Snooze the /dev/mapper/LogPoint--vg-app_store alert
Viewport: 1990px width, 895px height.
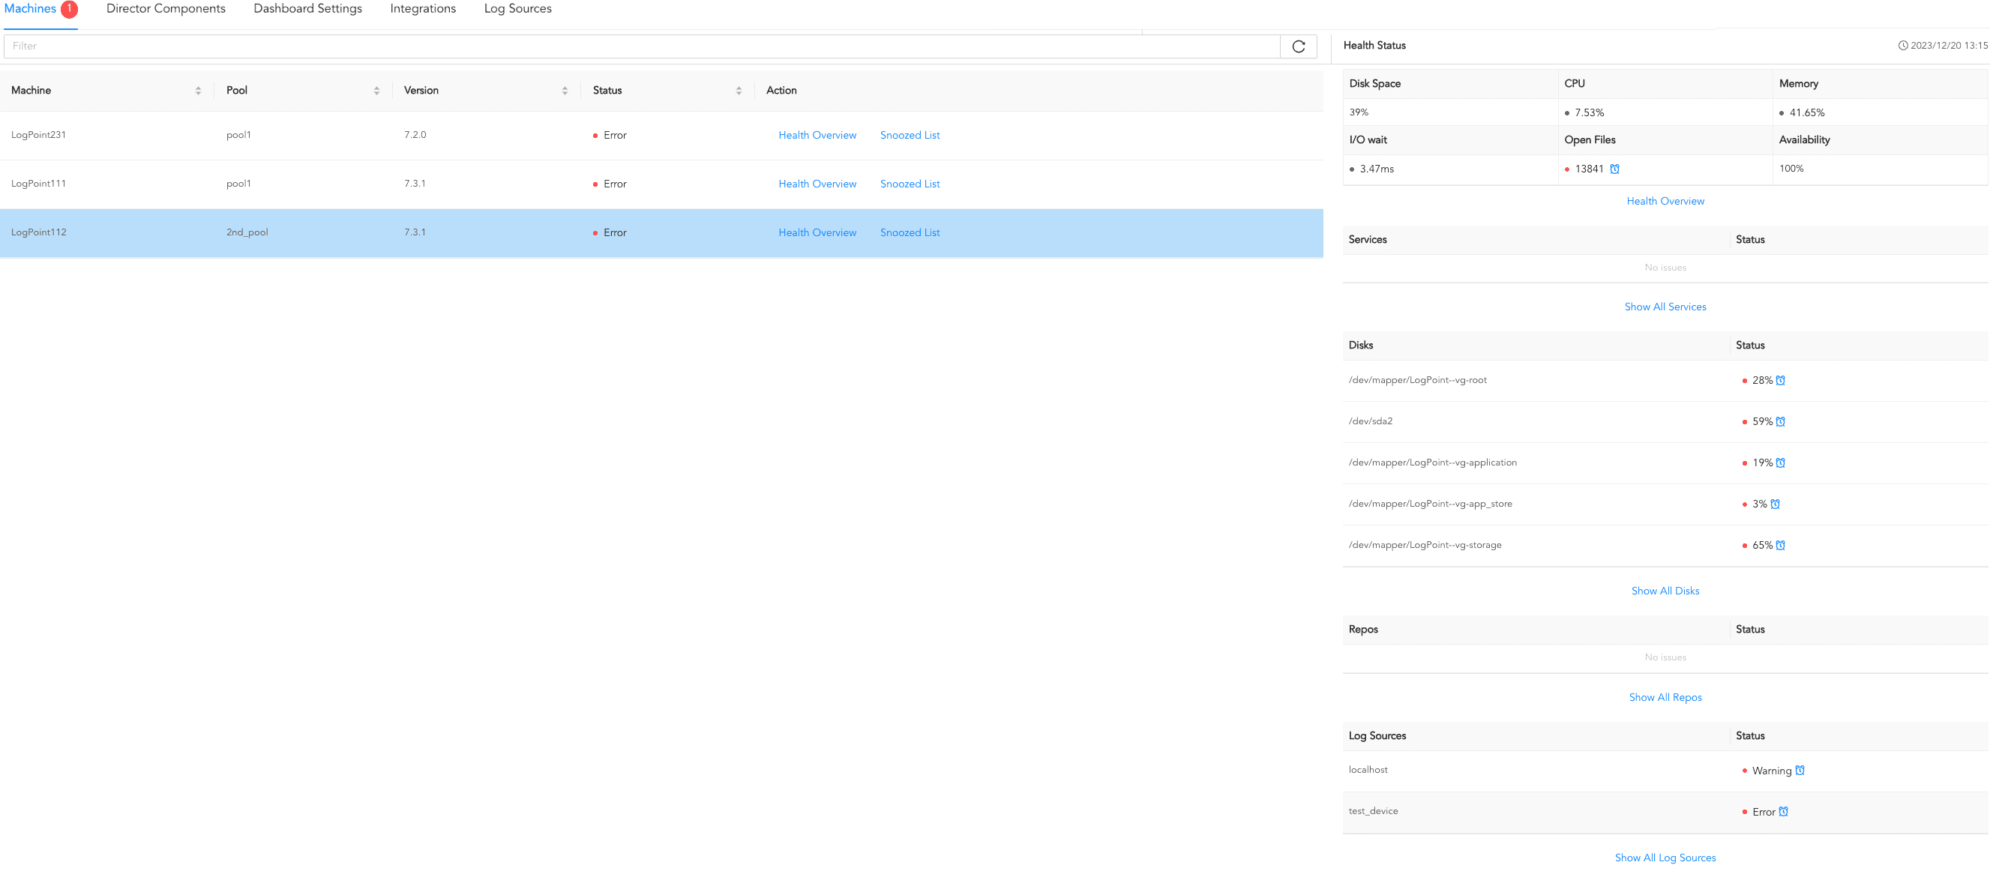(x=1776, y=504)
